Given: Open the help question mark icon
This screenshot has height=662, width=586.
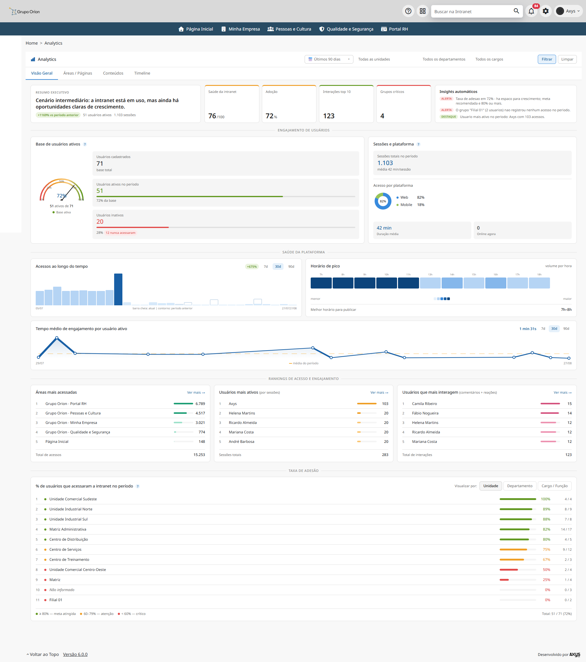Looking at the screenshot, I should click(x=408, y=11).
